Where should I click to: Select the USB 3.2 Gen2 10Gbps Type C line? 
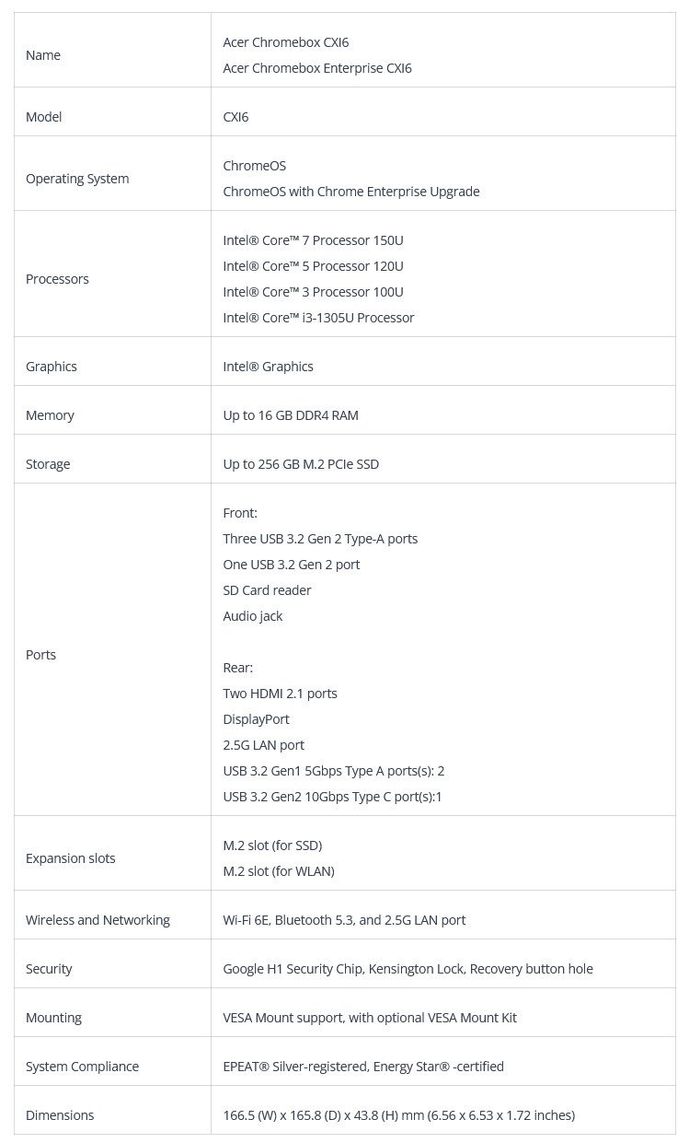(x=332, y=797)
